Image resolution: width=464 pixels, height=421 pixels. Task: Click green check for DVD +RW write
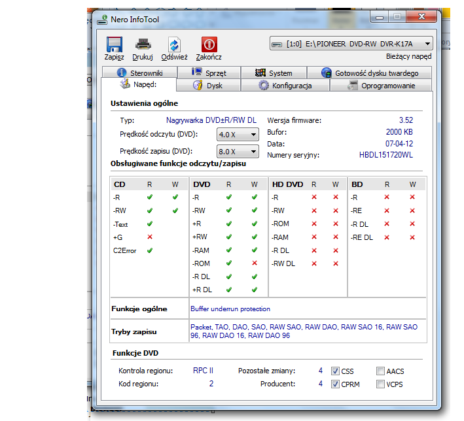click(255, 237)
